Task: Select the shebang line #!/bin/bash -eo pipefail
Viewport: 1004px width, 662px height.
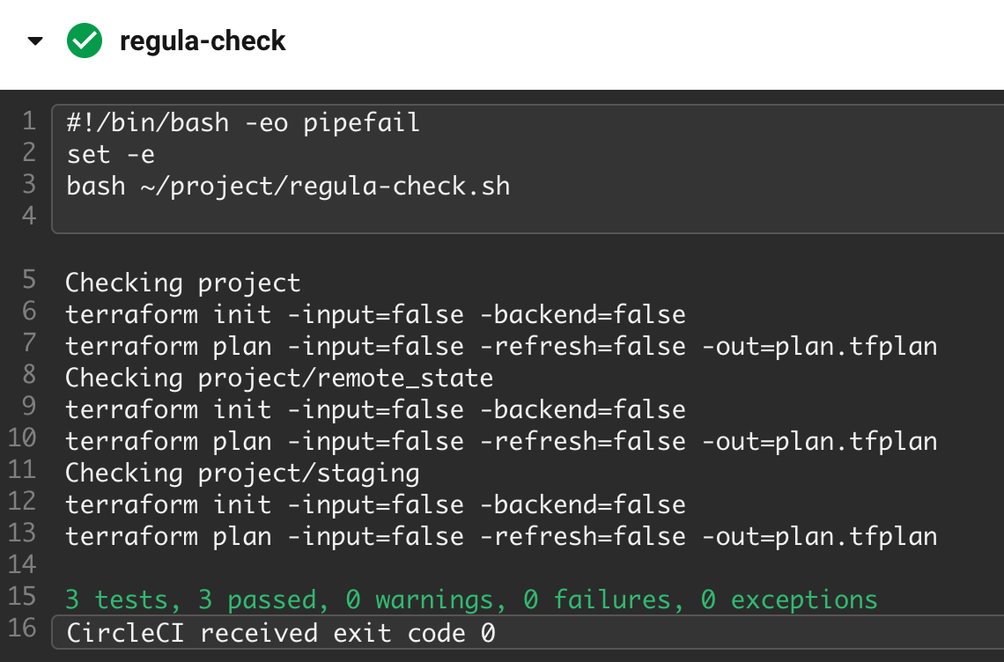Action: point(243,122)
